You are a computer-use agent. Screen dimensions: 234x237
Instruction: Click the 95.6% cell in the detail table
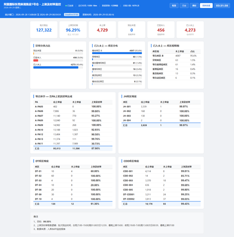[x=193, y=56]
